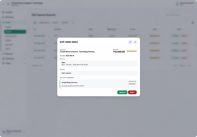Click the comment date 2026-06-29

(132, 81)
